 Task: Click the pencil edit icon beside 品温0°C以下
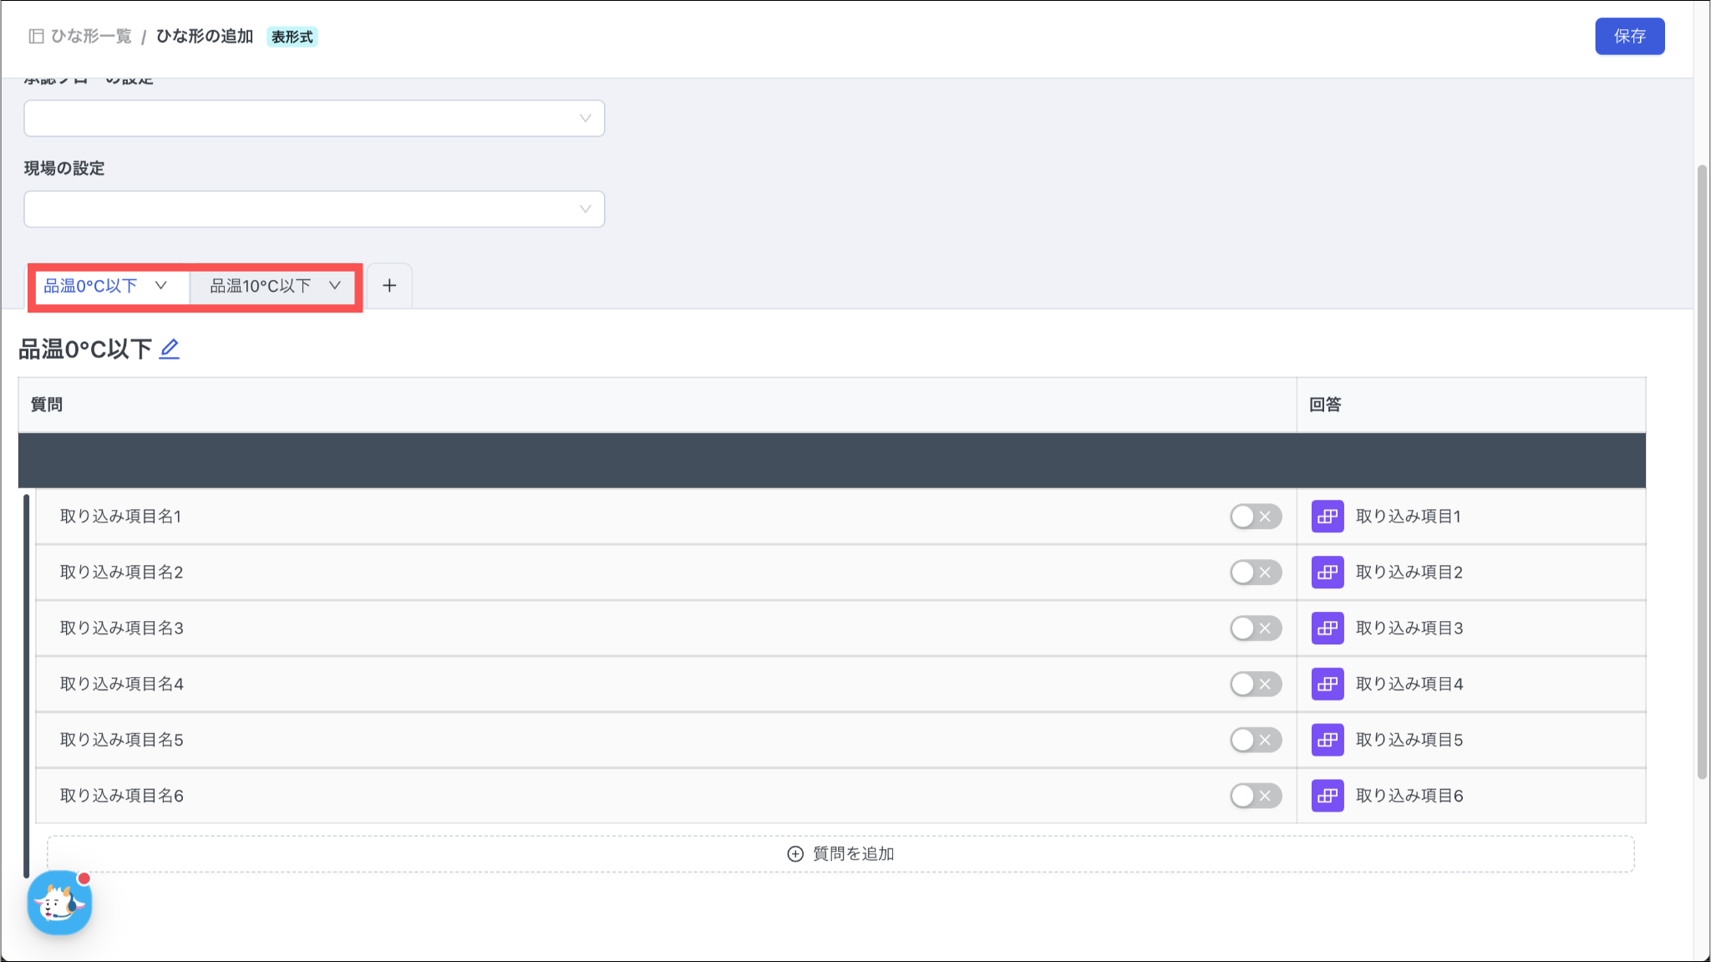pyautogui.click(x=170, y=349)
